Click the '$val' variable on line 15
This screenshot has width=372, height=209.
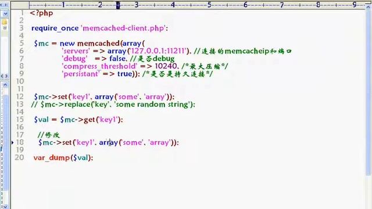tap(41, 120)
